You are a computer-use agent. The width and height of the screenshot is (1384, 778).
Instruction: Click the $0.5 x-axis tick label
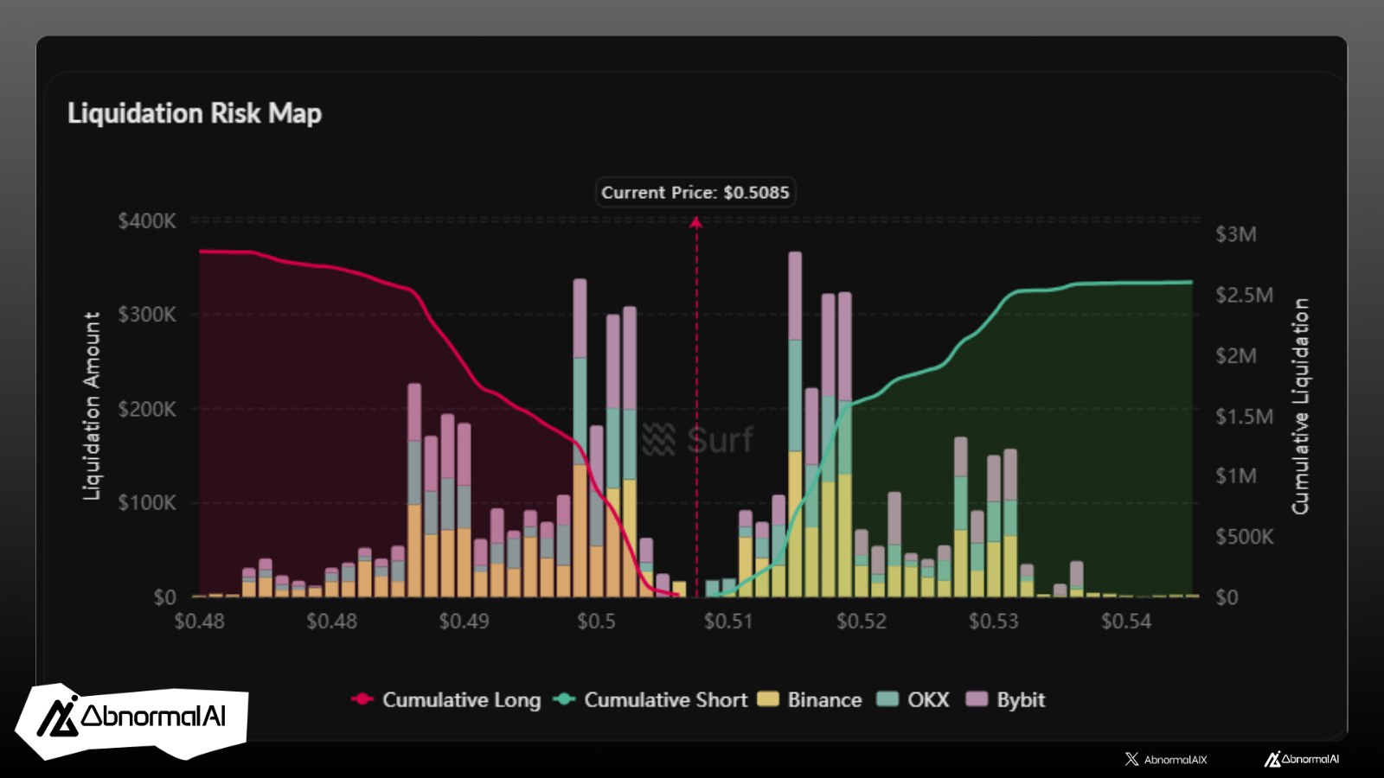(x=596, y=622)
